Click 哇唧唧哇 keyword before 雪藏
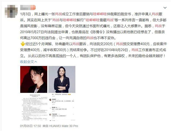171x131 pixels. pos(93,20)
